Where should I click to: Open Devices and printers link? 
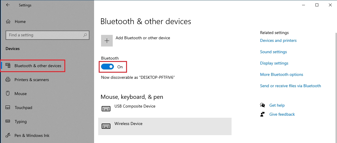(278, 41)
